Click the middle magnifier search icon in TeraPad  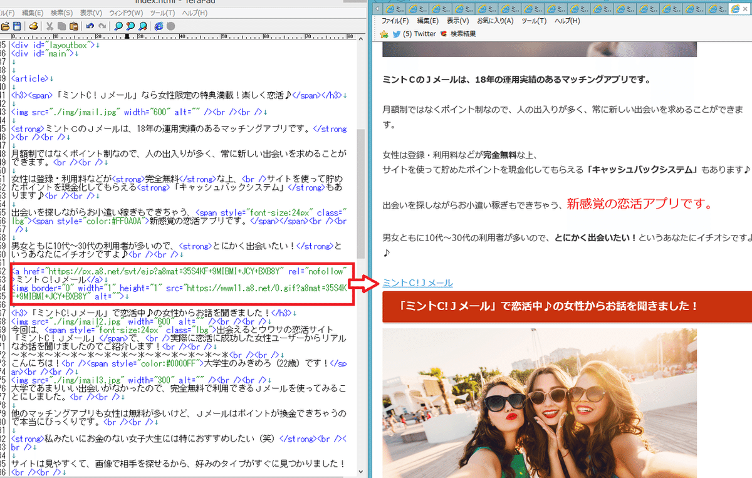(130, 26)
